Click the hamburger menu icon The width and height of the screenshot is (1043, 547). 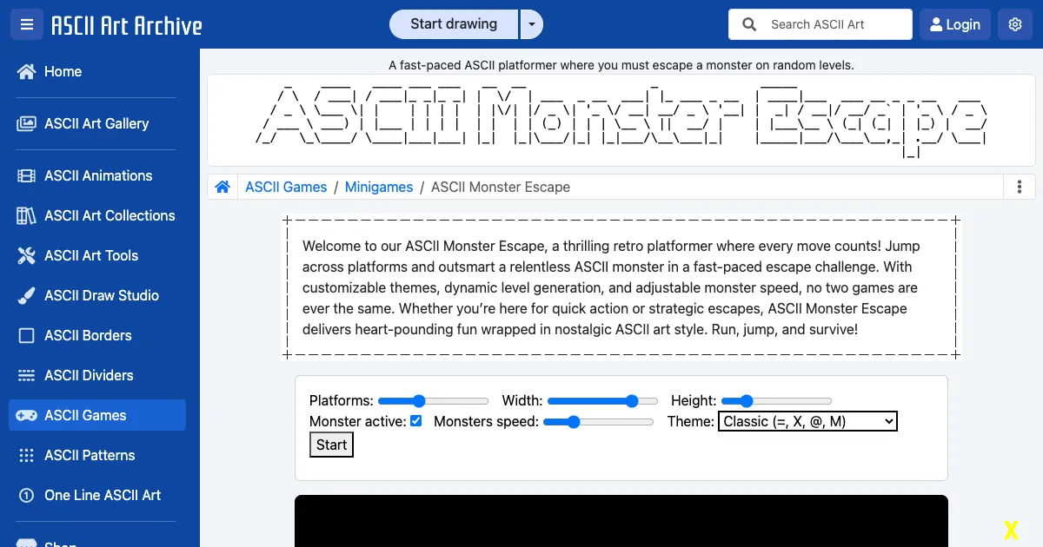point(27,24)
